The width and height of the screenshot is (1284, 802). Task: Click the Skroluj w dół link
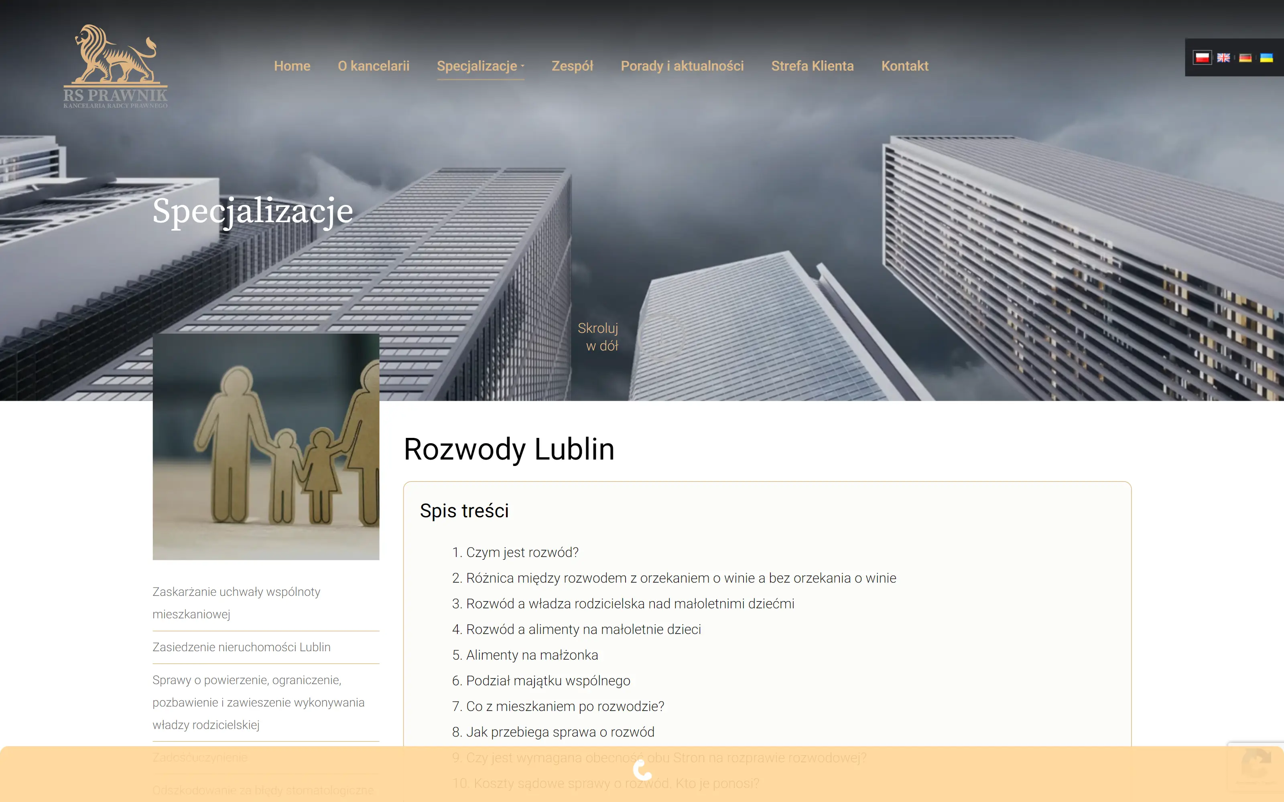(x=598, y=337)
